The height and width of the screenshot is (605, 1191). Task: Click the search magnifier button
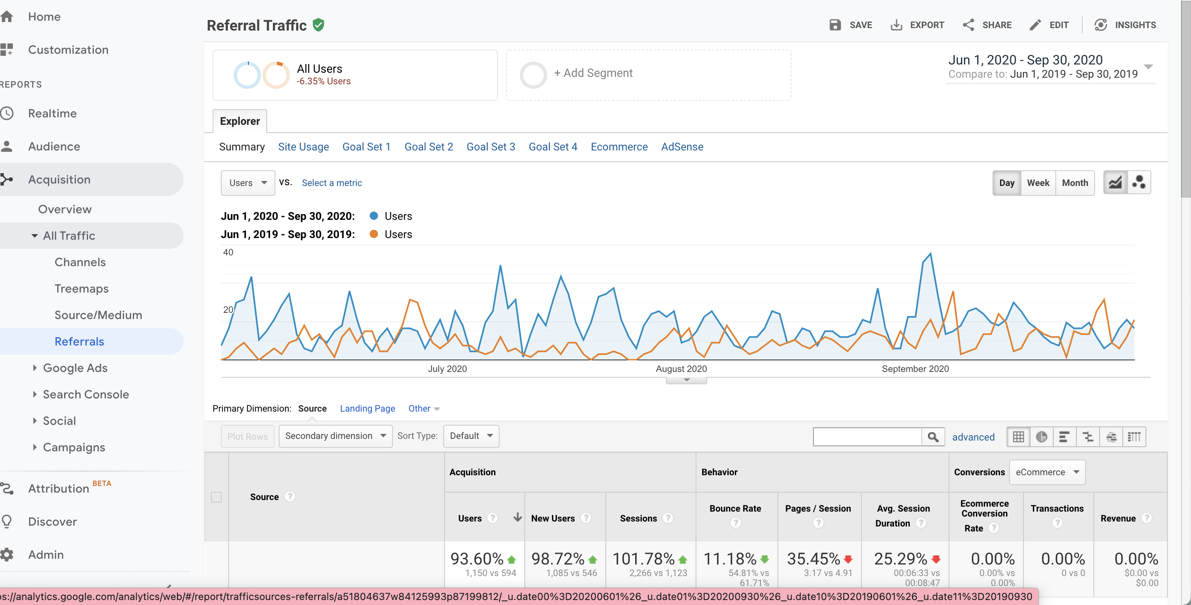point(933,437)
